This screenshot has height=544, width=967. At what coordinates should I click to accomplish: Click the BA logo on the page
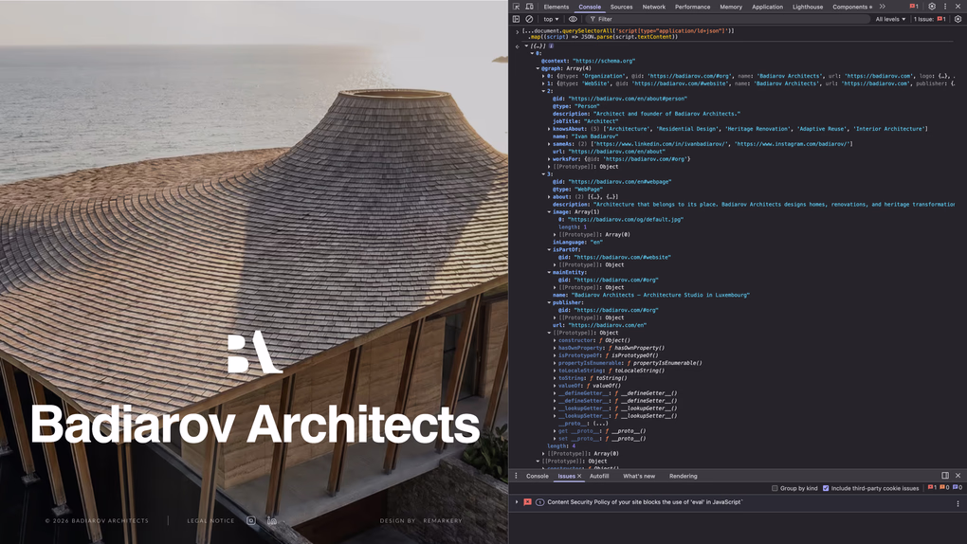254,353
